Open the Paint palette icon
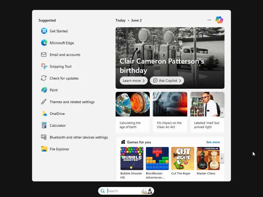 pyautogui.click(x=44, y=90)
